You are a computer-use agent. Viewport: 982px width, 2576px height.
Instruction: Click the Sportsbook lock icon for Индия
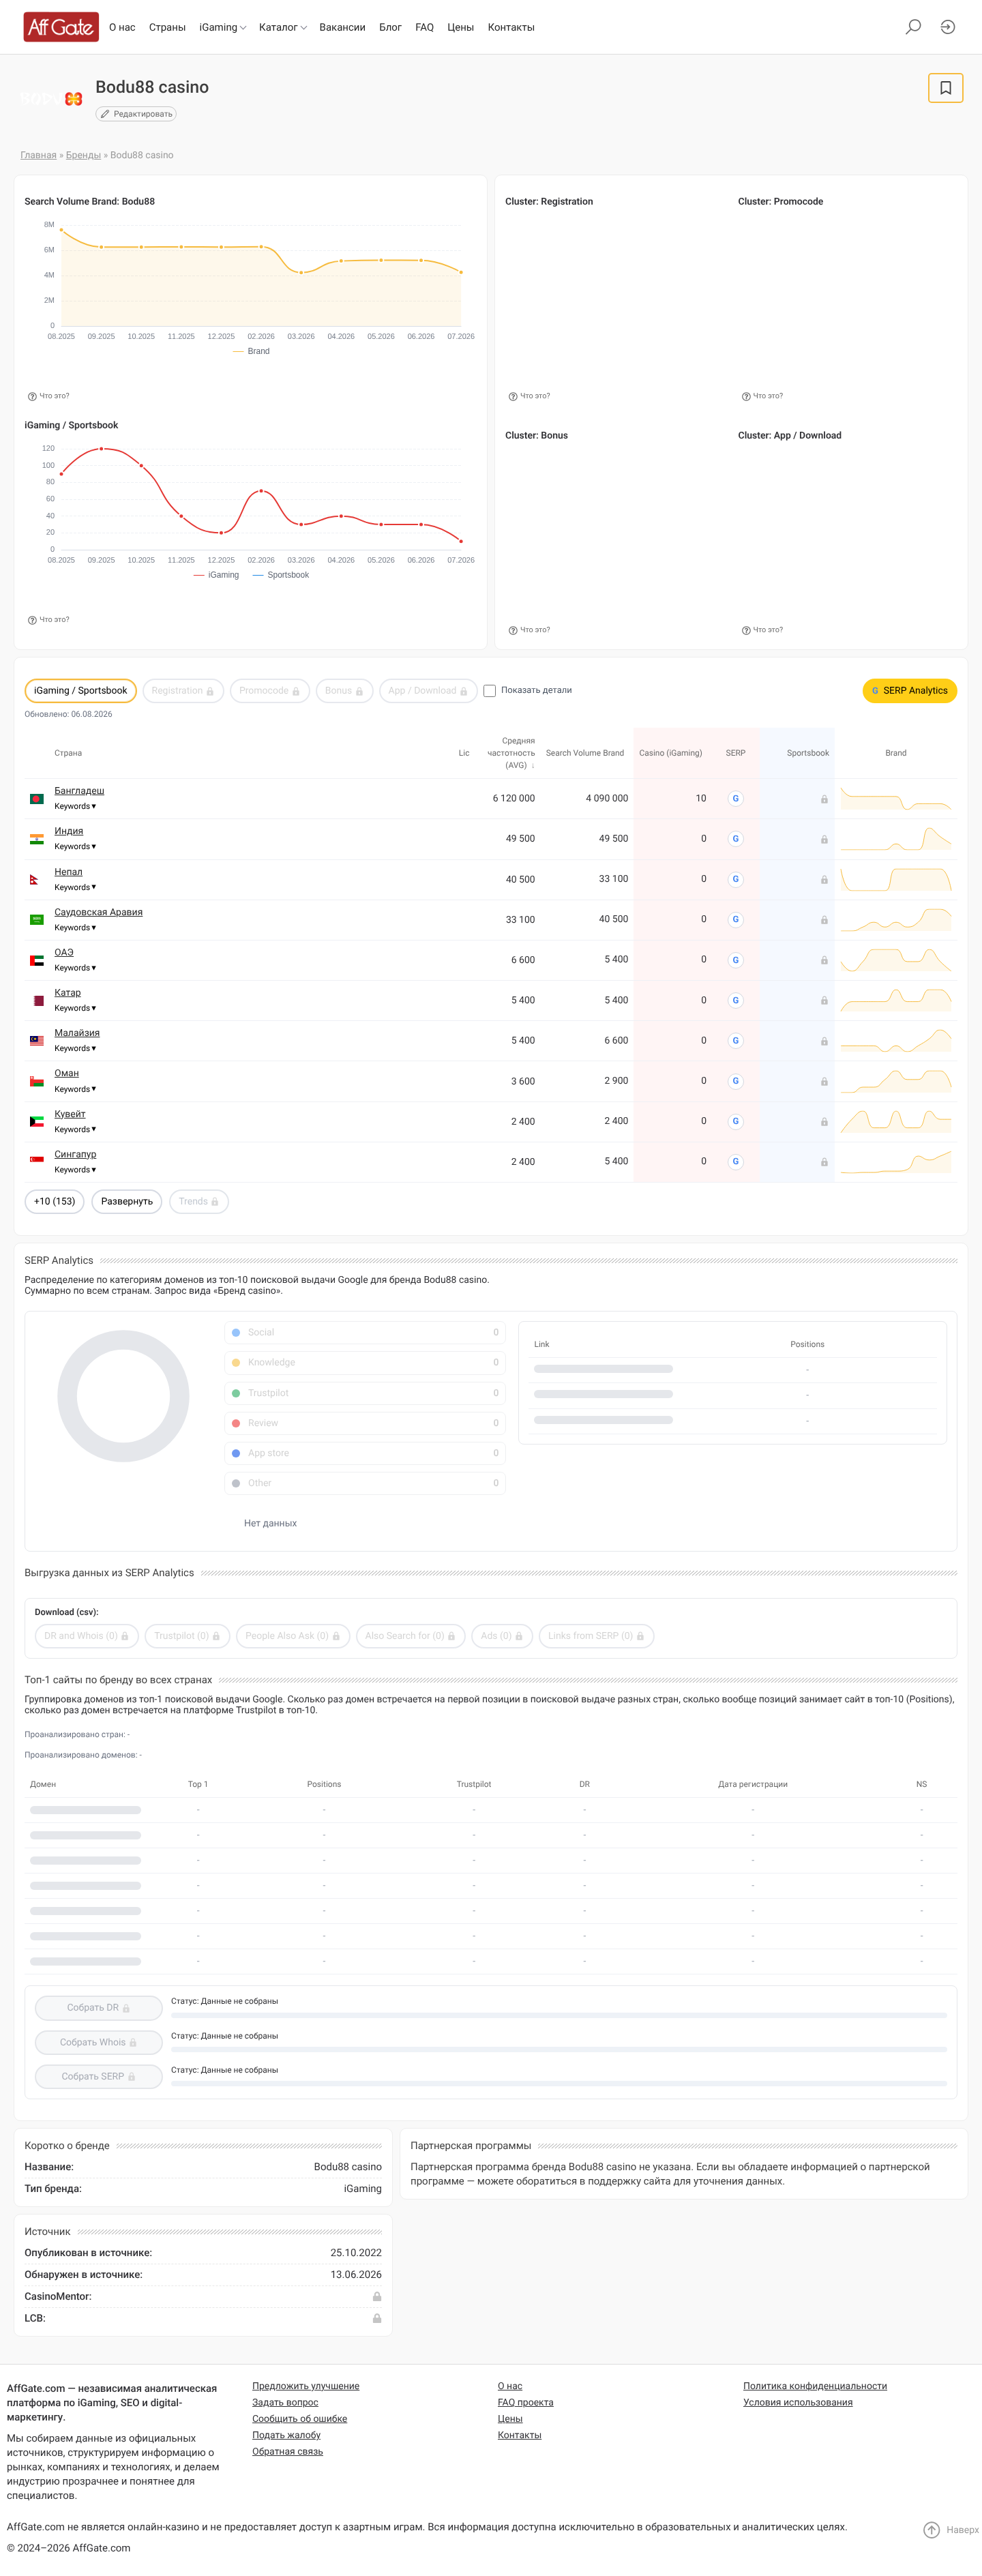(x=824, y=840)
